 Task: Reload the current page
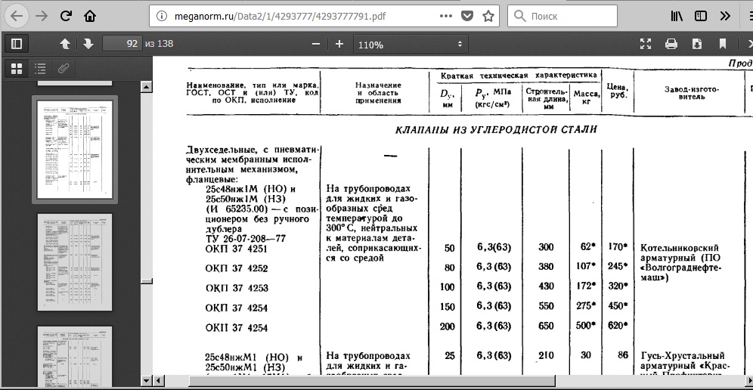pos(66,16)
